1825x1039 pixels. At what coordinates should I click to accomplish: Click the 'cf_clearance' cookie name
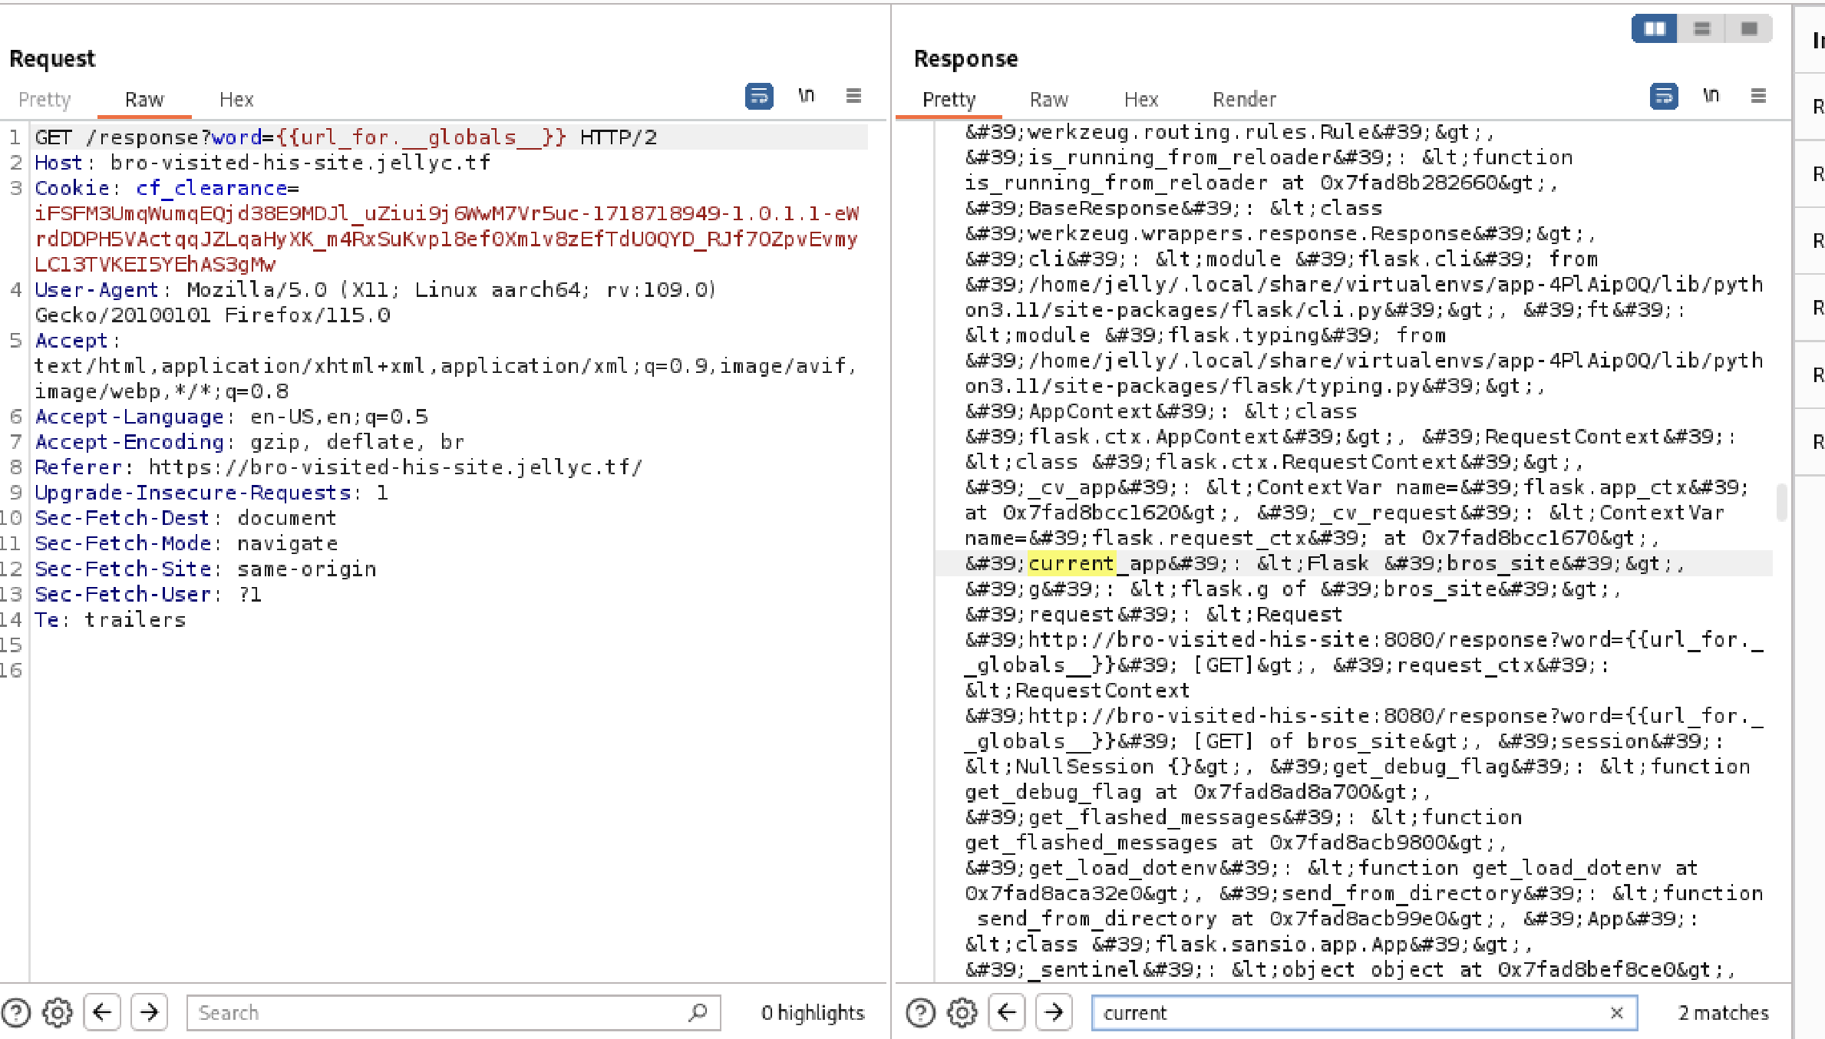click(212, 188)
